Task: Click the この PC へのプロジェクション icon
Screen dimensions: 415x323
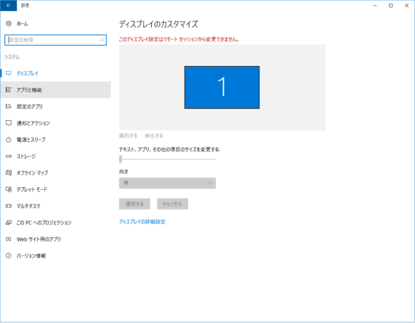Action: (x=8, y=222)
